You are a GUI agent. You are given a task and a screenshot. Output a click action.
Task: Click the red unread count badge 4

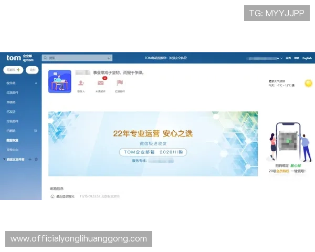(104, 78)
